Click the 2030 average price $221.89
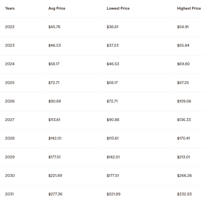Screen dimensions: 205x201 click(x=55, y=175)
